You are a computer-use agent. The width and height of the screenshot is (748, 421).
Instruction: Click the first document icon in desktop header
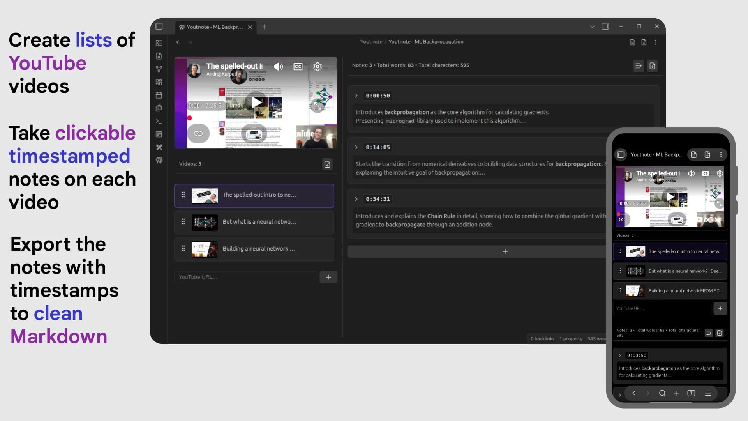(632, 42)
